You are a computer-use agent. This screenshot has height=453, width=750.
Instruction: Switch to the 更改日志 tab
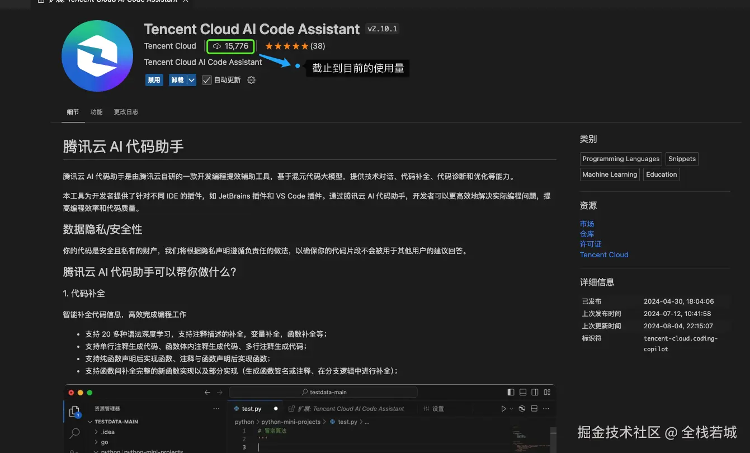click(126, 112)
